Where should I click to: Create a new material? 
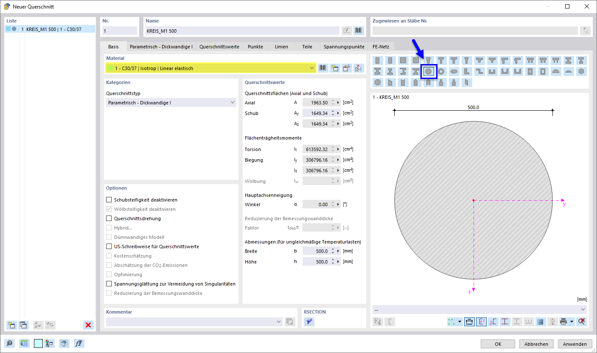pyautogui.click(x=335, y=68)
